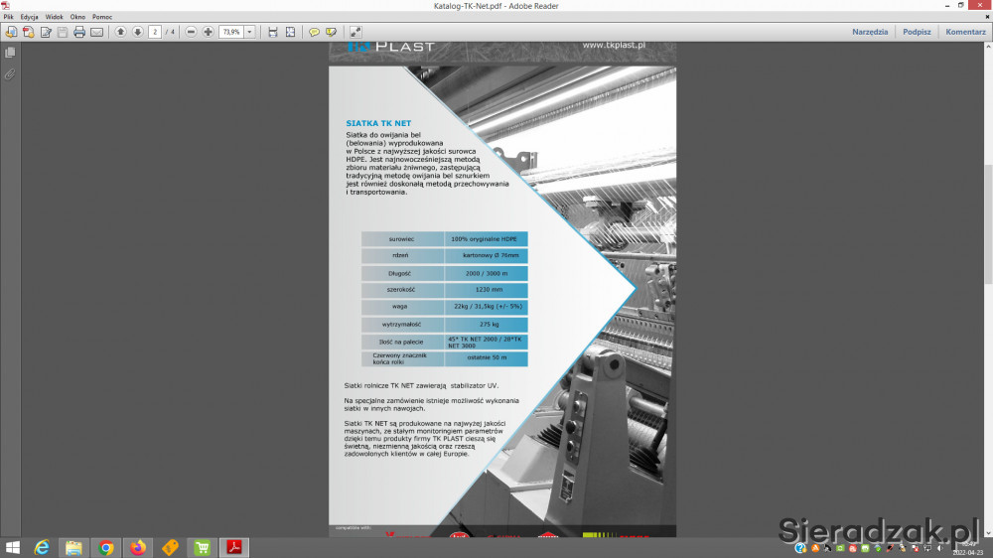993x558 pixels.
Task: Expand the Komentarz comment pane
Action: pyautogui.click(x=965, y=32)
